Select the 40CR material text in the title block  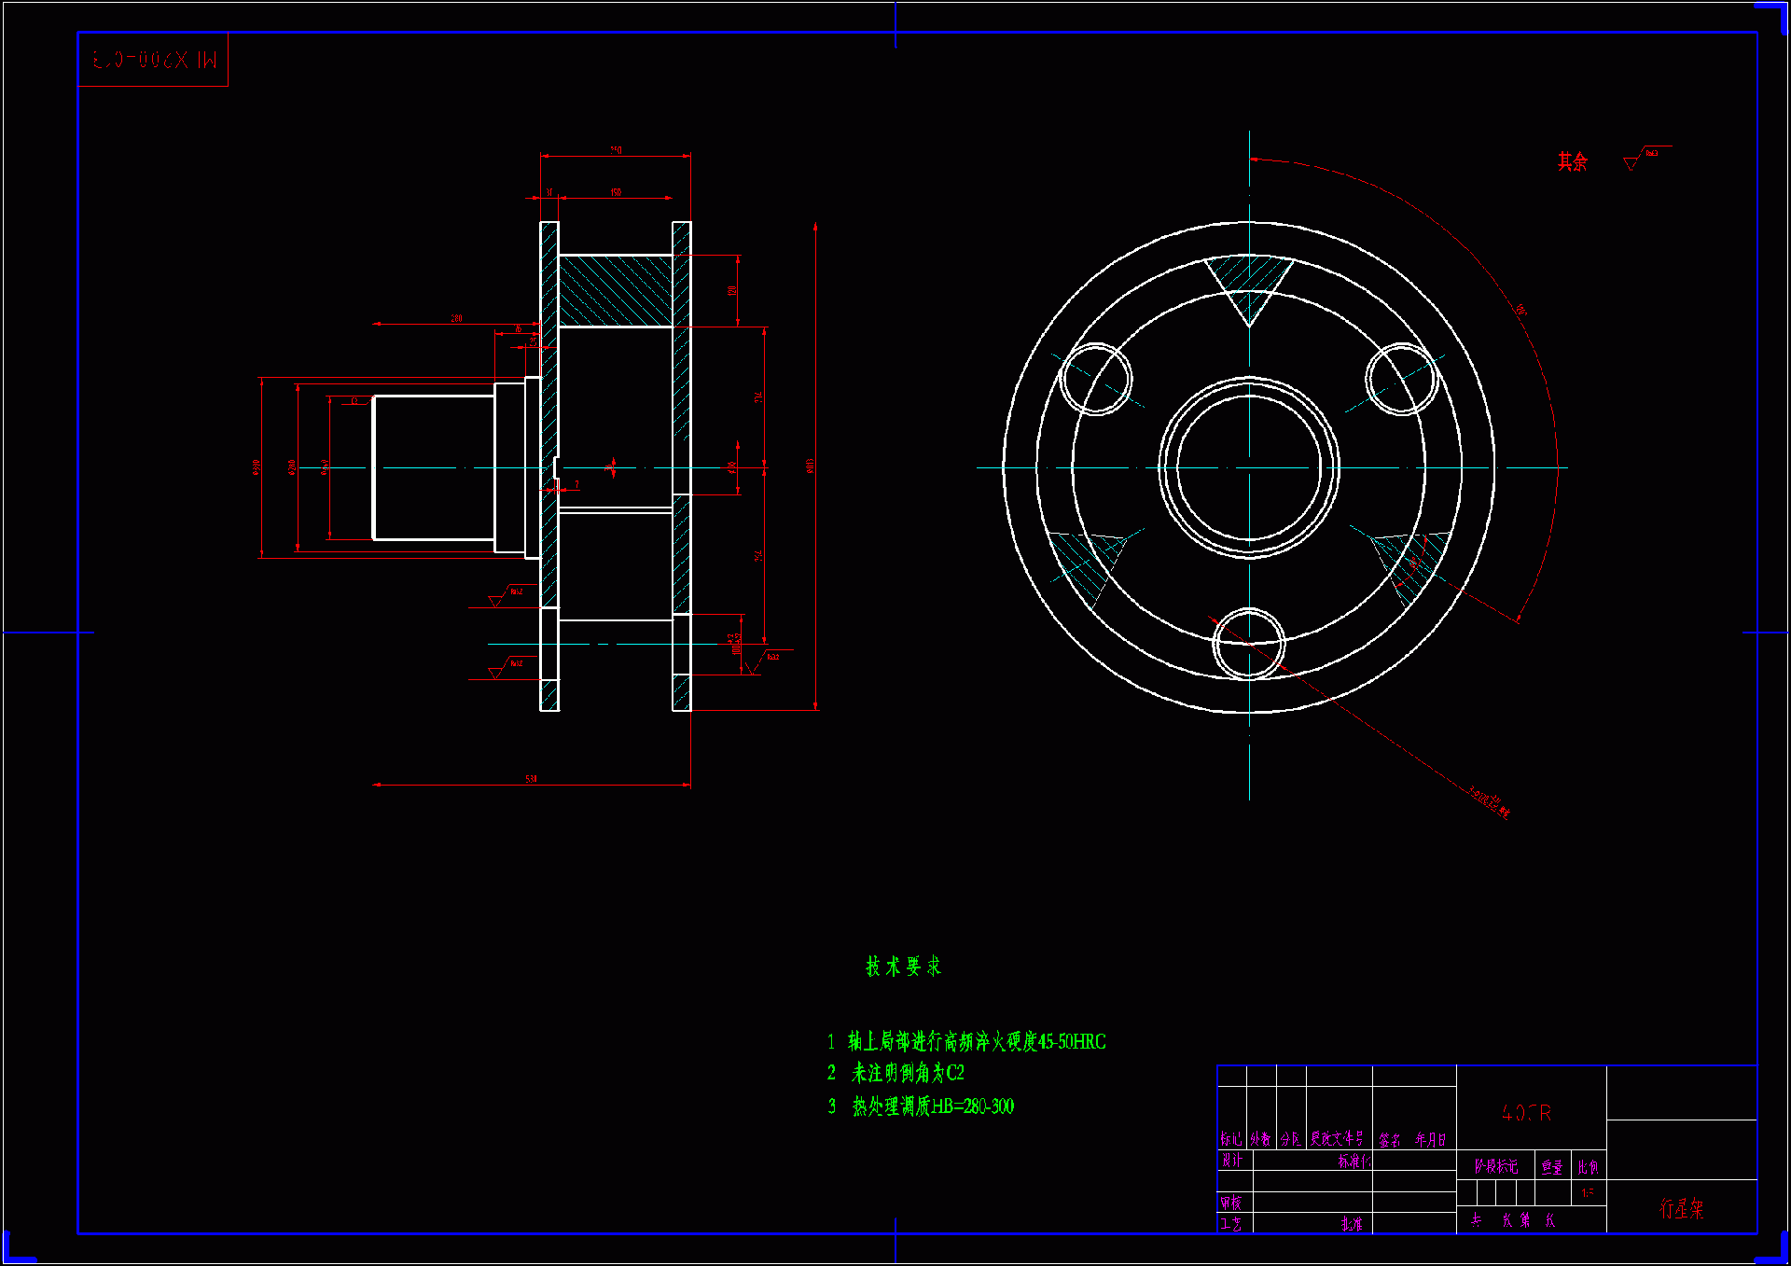(1527, 1113)
